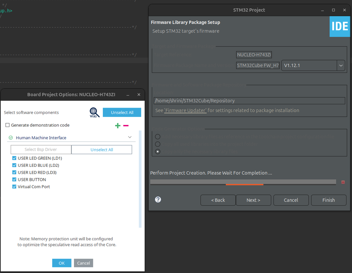The height and width of the screenshot is (273, 352).
Task: Uncheck USER LED RED (LD3)
Action: pos(14,172)
